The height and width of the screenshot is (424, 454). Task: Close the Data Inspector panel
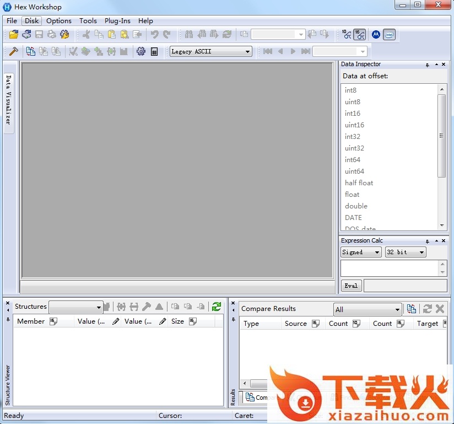[444, 65]
